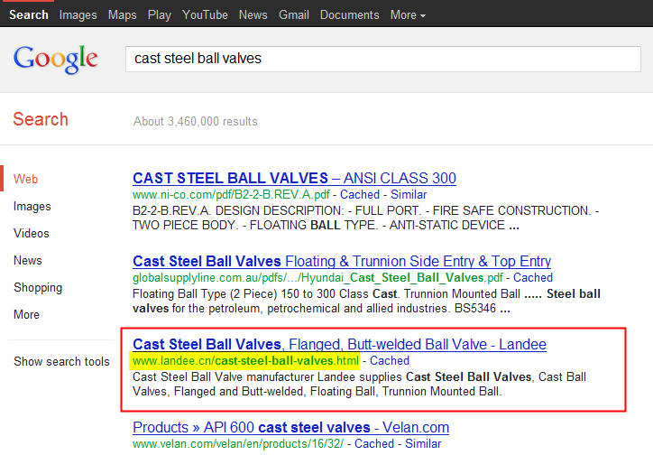Viewport: 653px width, 455px height.
Task: Expand More filters in the sidebar
Action: click(26, 314)
